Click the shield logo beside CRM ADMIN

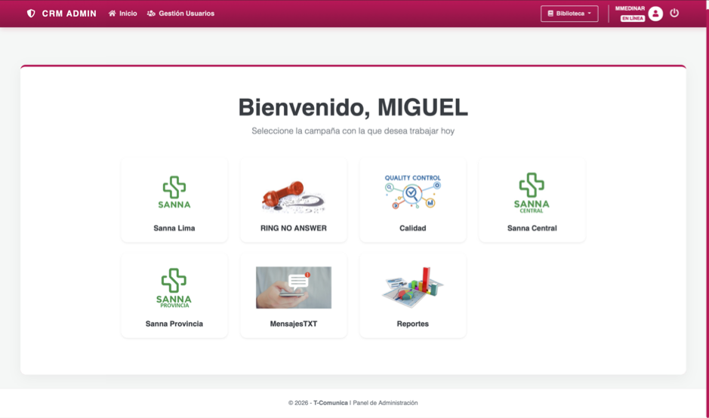pyautogui.click(x=31, y=14)
